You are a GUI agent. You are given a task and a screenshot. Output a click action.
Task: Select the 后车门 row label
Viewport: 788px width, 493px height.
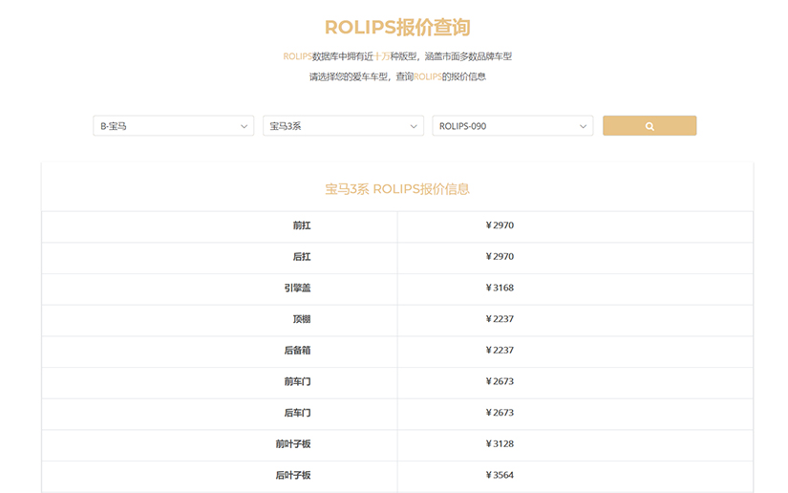[297, 413]
